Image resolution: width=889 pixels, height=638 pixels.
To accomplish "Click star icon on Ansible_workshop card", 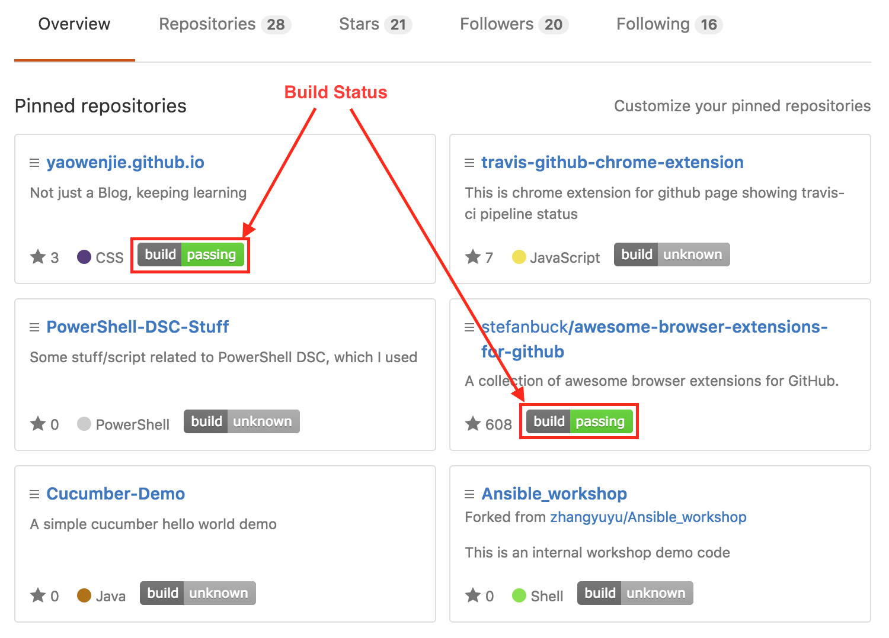I will [x=473, y=595].
